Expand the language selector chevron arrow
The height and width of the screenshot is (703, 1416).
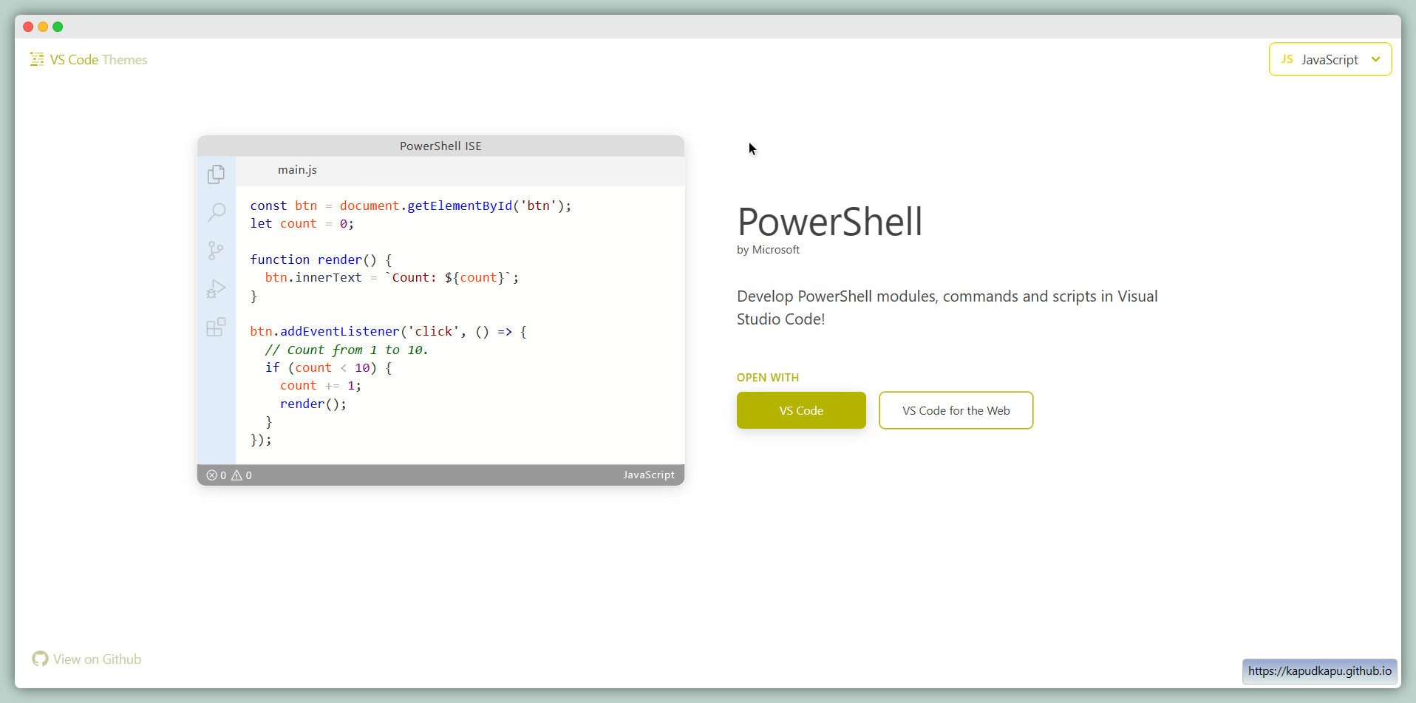[1375, 59]
